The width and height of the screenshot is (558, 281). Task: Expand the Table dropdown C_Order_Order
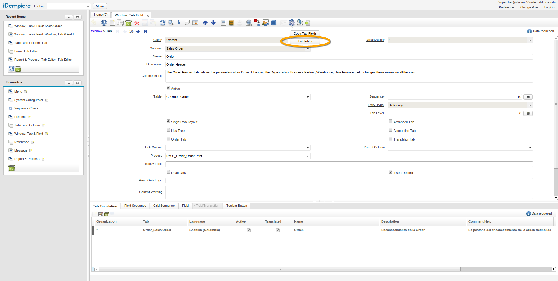tap(307, 97)
